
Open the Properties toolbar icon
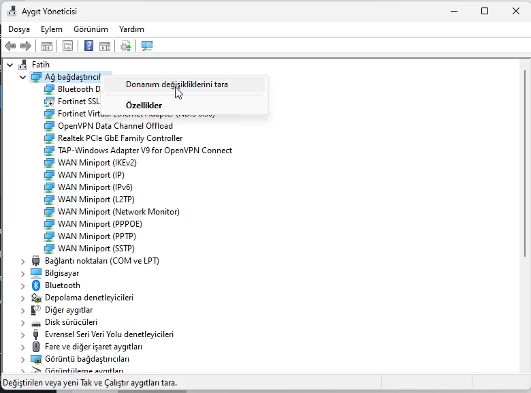tap(67, 46)
